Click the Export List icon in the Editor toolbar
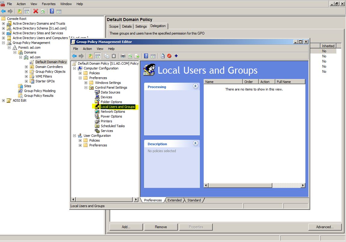Image resolution: width=346 pixels, height=242 pixels. click(137, 56)
